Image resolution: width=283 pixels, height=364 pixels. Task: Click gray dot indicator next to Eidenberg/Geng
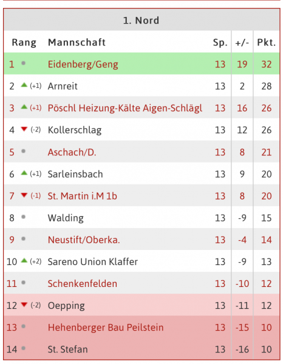click(23, 63)
